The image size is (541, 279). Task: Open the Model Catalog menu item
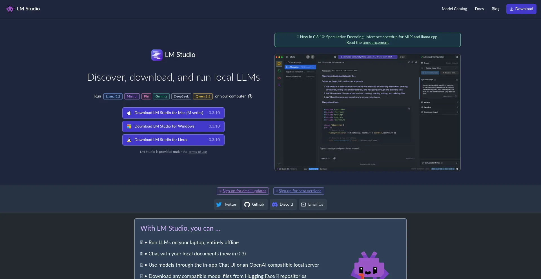[x=454, y=9]
